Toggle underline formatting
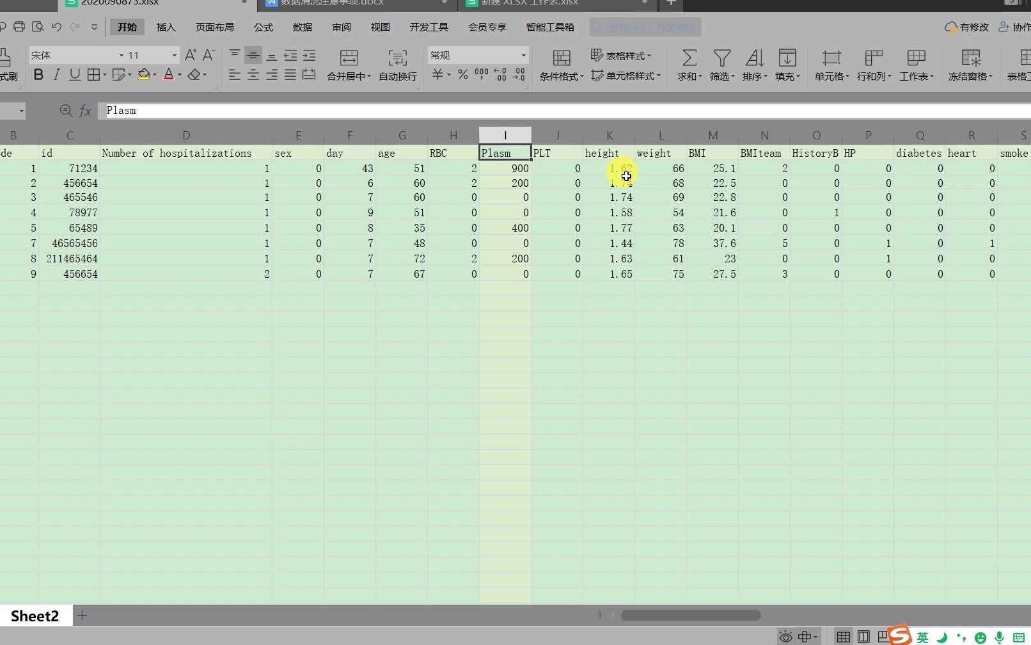 [x=75, y=75]
